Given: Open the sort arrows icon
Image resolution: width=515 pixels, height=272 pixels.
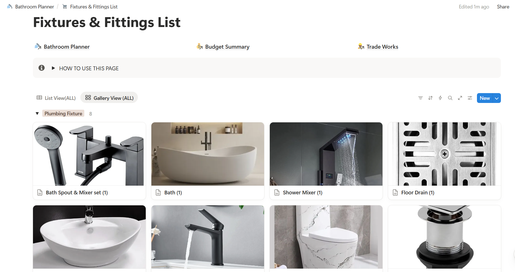Looking at the screenshot, I should pyautogui.click(x=430, y=98).
